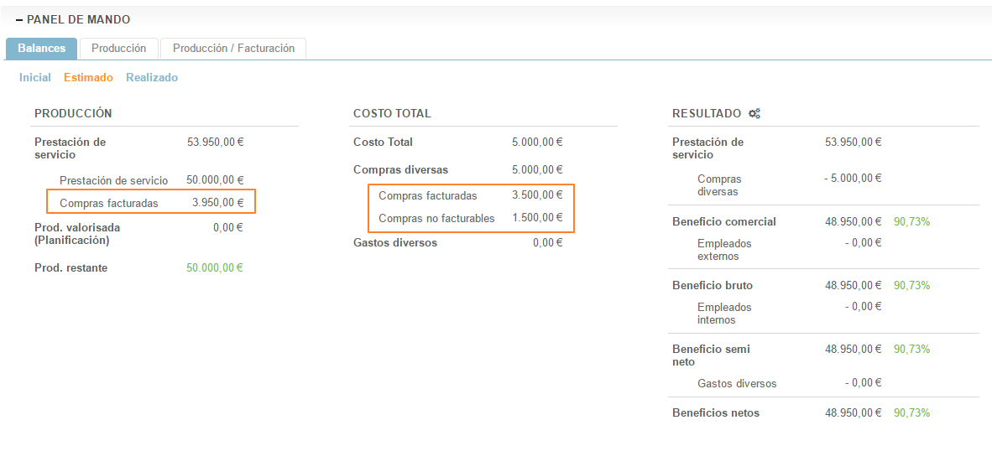Viewport: 992px width, 472px height.
Task: Open the Resultado settings gears icon
Action: (x=754, y=114)
